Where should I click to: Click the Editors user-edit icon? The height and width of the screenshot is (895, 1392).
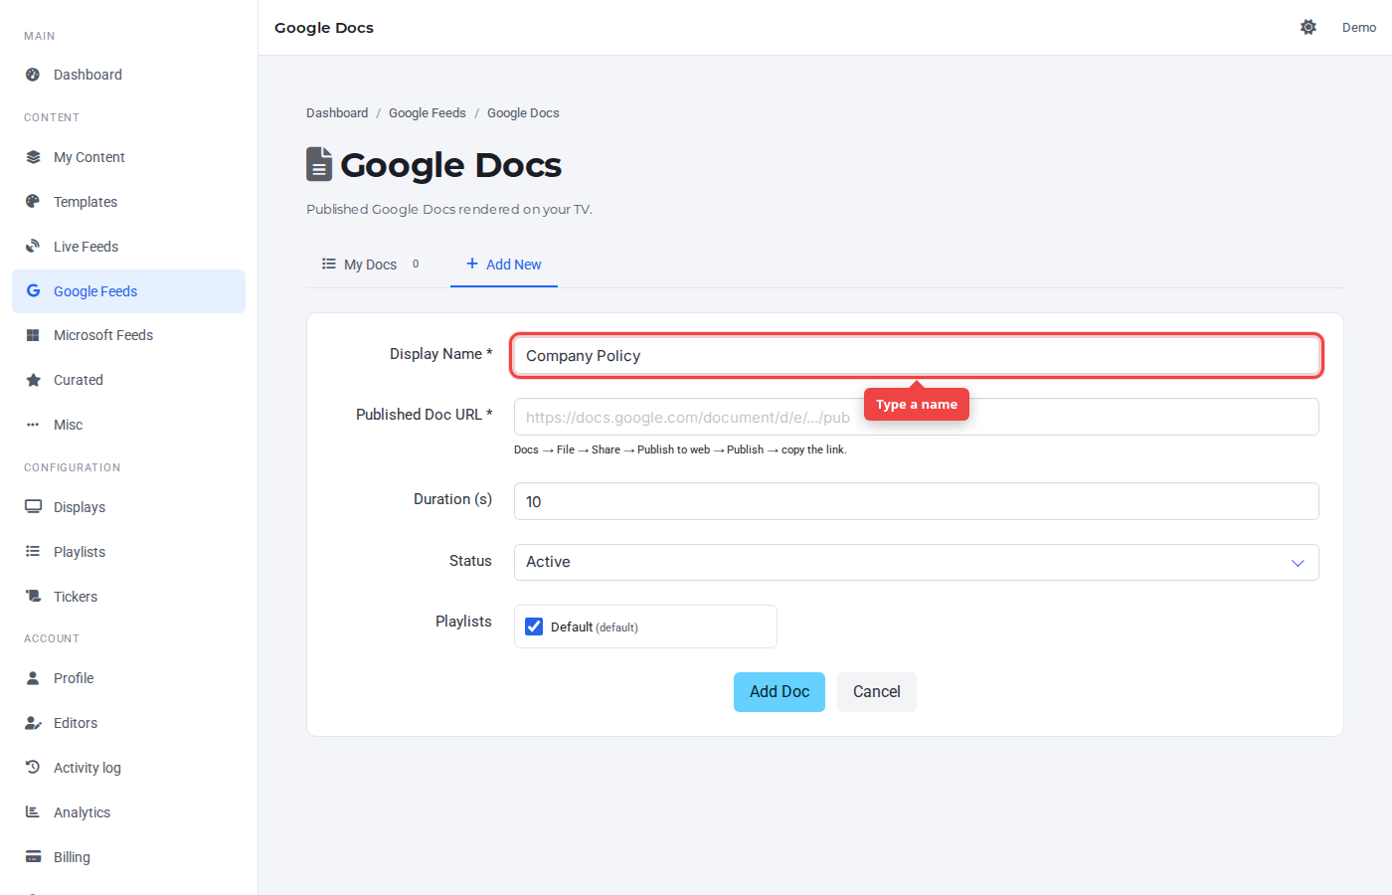[33, 723]
